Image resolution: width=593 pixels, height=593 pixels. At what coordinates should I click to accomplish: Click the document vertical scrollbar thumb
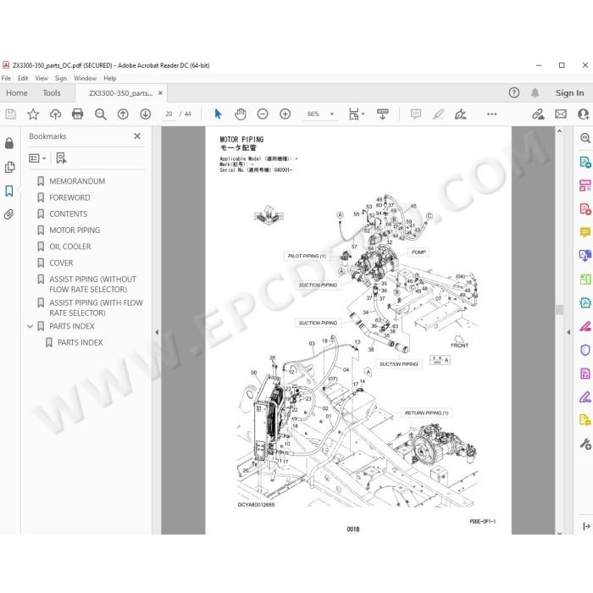(559, 309)
